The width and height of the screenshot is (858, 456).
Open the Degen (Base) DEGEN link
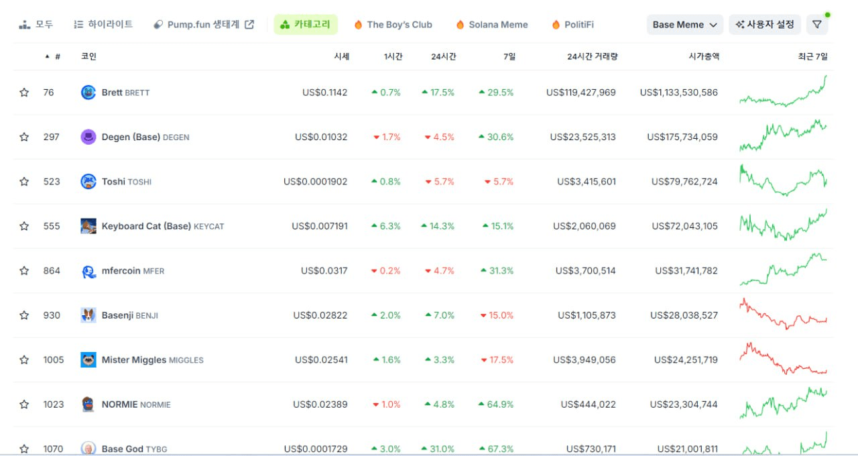tap(145, 137)
